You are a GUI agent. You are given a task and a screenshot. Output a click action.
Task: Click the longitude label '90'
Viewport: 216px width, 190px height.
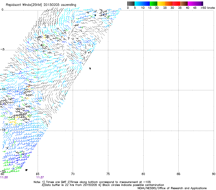pos(214,174)
